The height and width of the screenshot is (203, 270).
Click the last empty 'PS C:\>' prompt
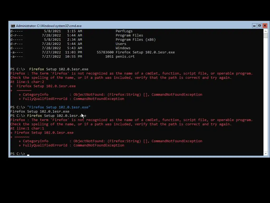(18, 154)
